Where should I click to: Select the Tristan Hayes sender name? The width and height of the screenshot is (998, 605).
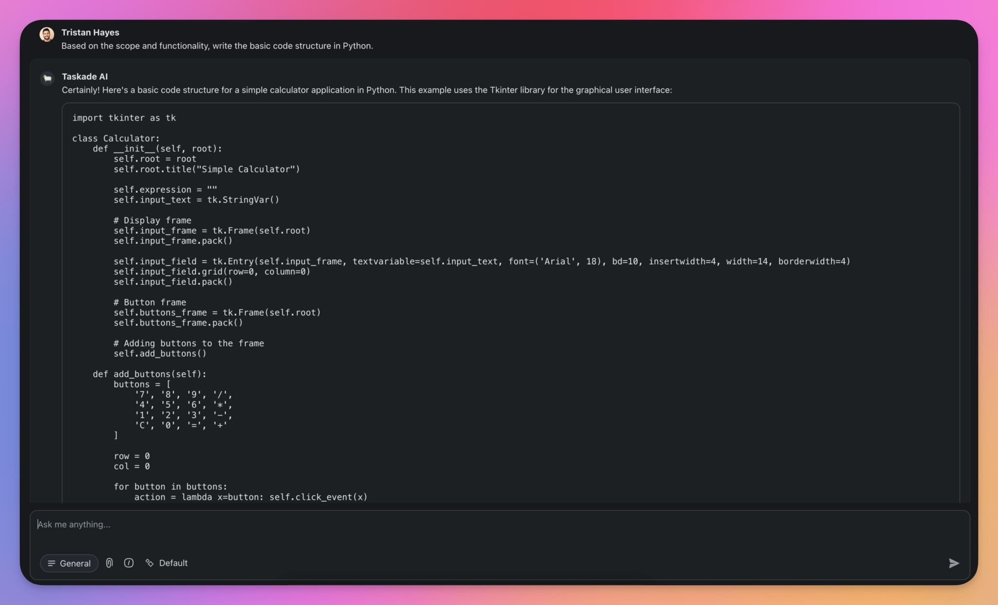90,32
